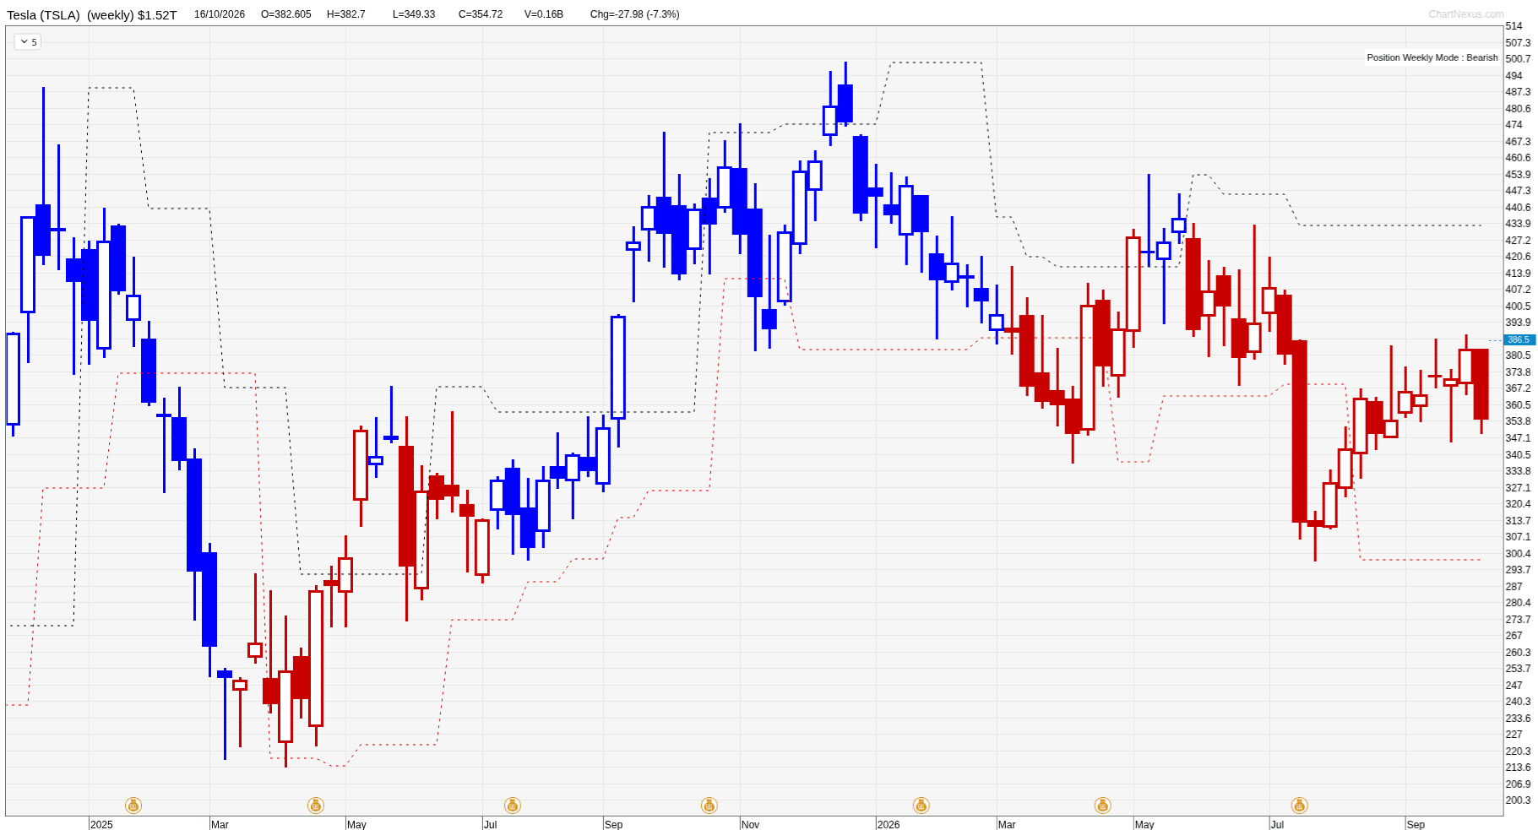Viewport: 1538px width, 830px height.
Task: Click the earnings marker between Sep and Nov
Action: pyautogui.click(x=709, y=806)
